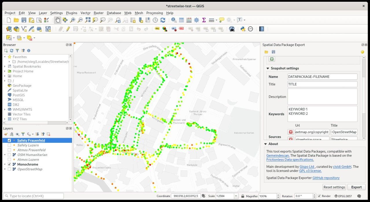Image resolution: width=370 pixels, height=202 pixels.
Task: Open the Processing Toolbox gear icon
Action: click(x=196, y=20)
